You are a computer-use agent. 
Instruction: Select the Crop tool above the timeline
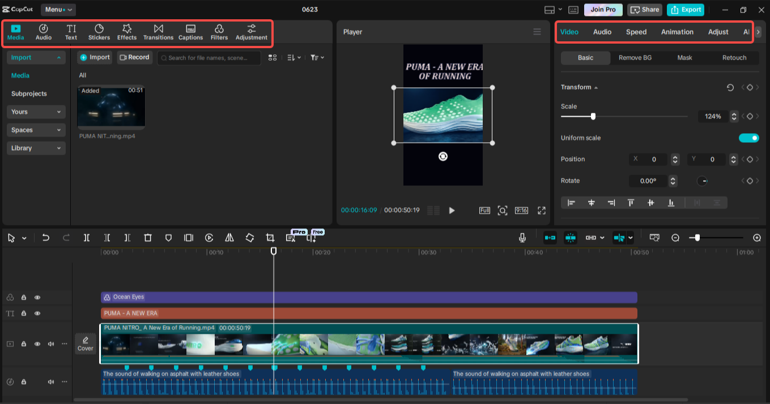[270, 237]
